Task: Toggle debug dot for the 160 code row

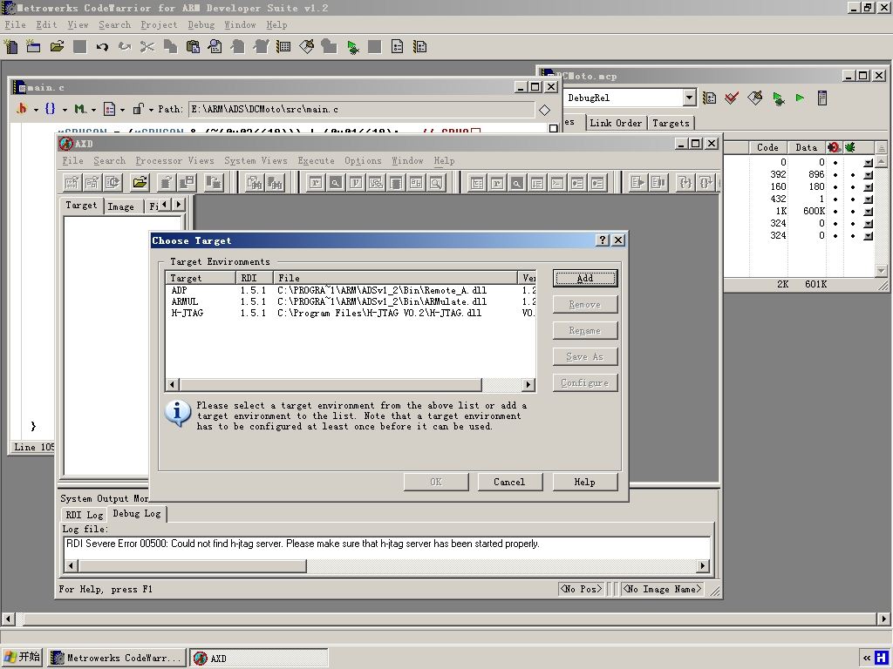Action: tap(853, 187)
